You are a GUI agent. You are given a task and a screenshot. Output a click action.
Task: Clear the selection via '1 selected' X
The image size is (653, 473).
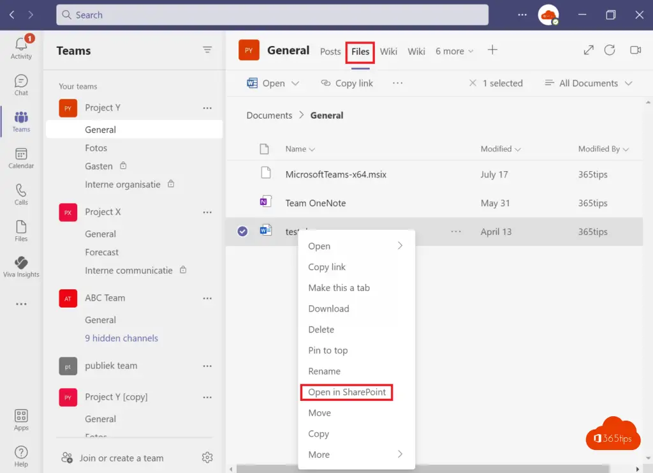[x=473, y=83]
